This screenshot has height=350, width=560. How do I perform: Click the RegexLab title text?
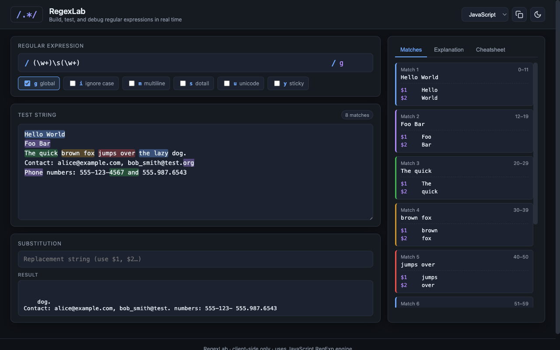[67, 11]
